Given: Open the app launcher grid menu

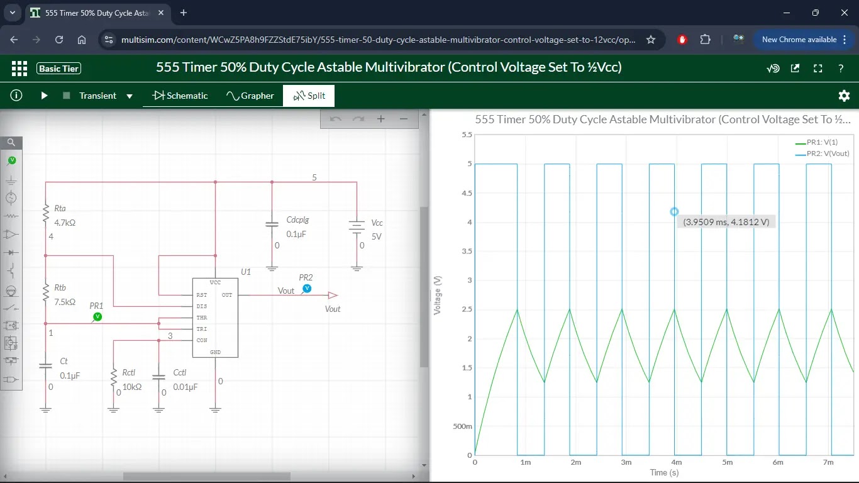Looking at the screenshot, I should (19, 68).
